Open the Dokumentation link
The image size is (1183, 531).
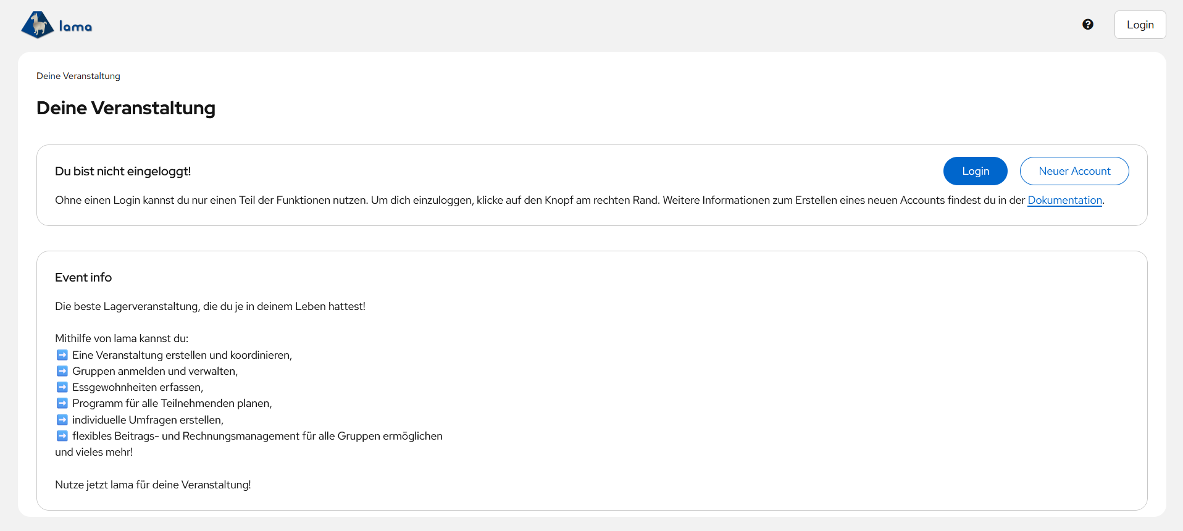click(1064, 200)
